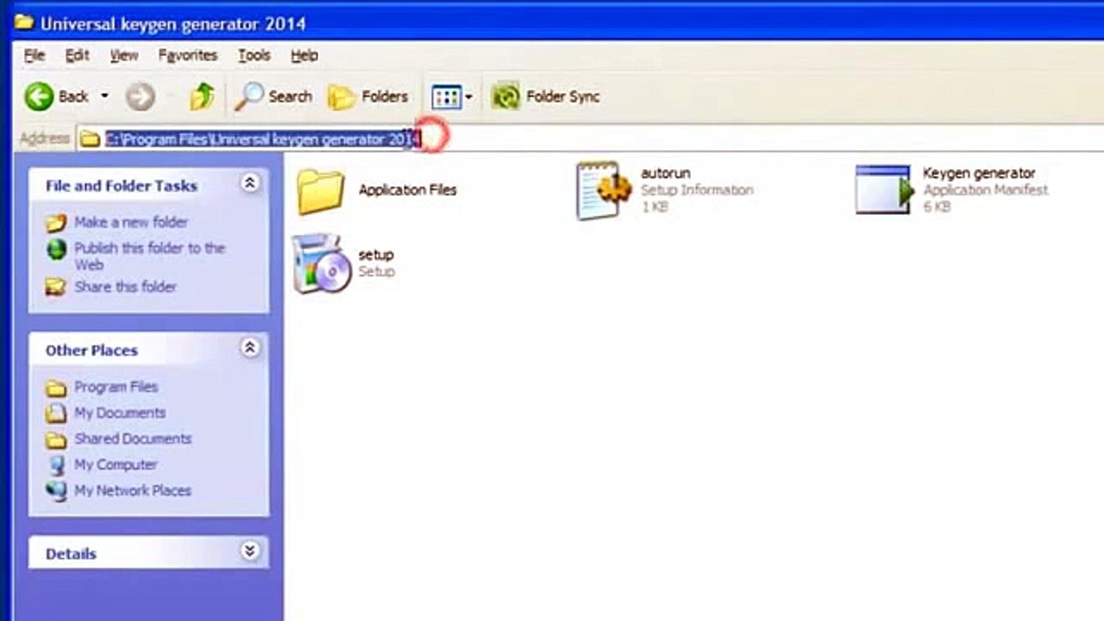Go to Program Files in Other Places
This screenshot has height=621, width=1104.
[x=116, y=387]
